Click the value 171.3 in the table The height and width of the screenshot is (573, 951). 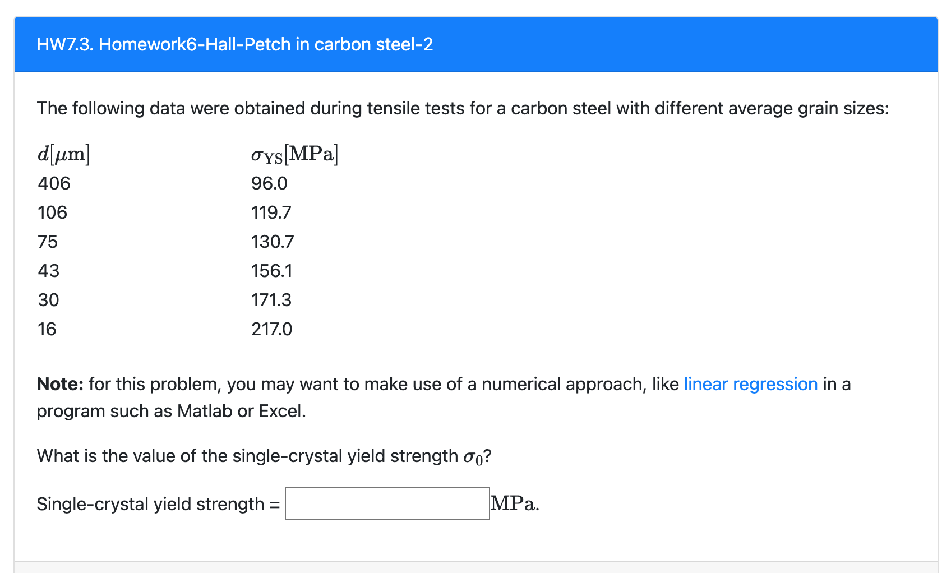271,300
